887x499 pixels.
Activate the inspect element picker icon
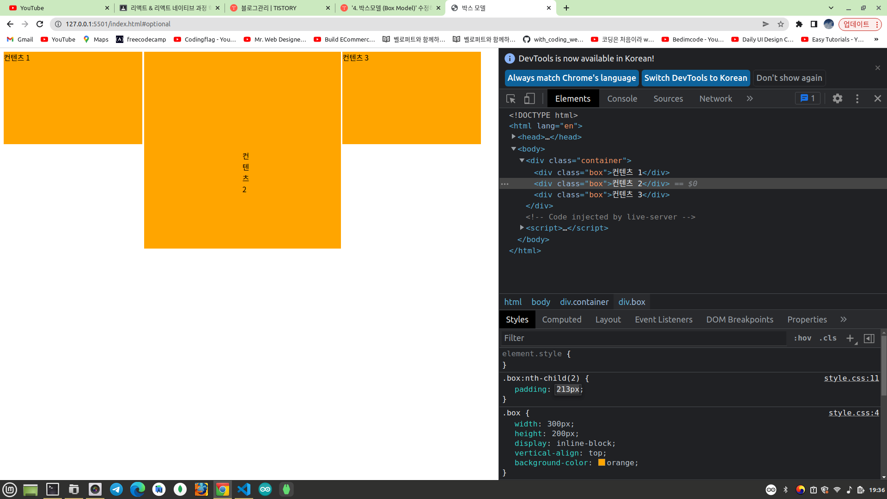pyautogui.click(x=510, y=98)
